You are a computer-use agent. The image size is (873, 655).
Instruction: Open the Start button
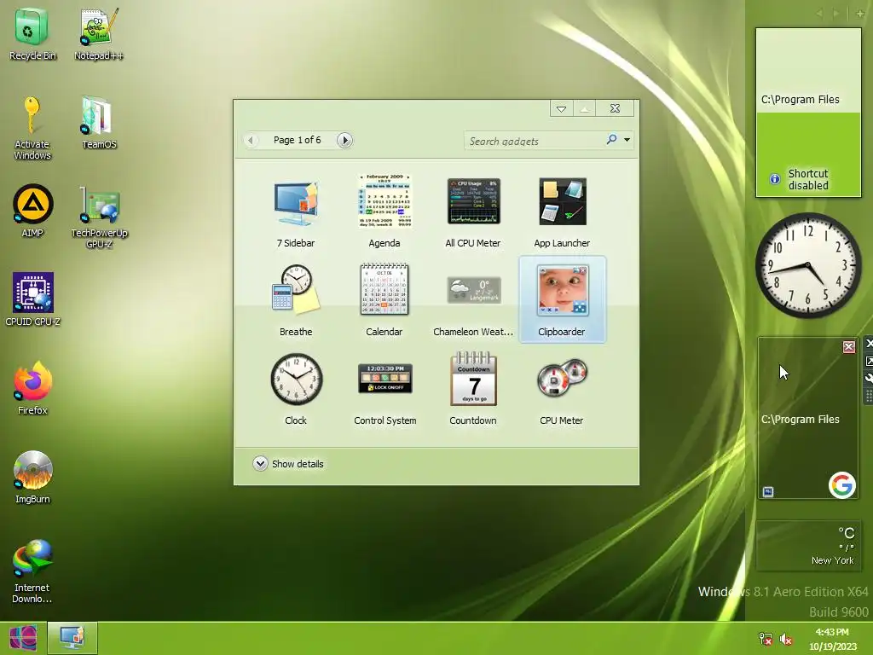coord(23,638)
